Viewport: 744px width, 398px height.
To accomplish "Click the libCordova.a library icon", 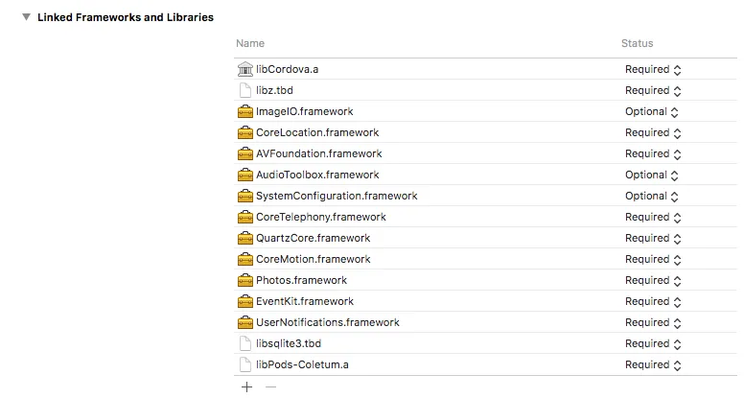I will point(244,69).
